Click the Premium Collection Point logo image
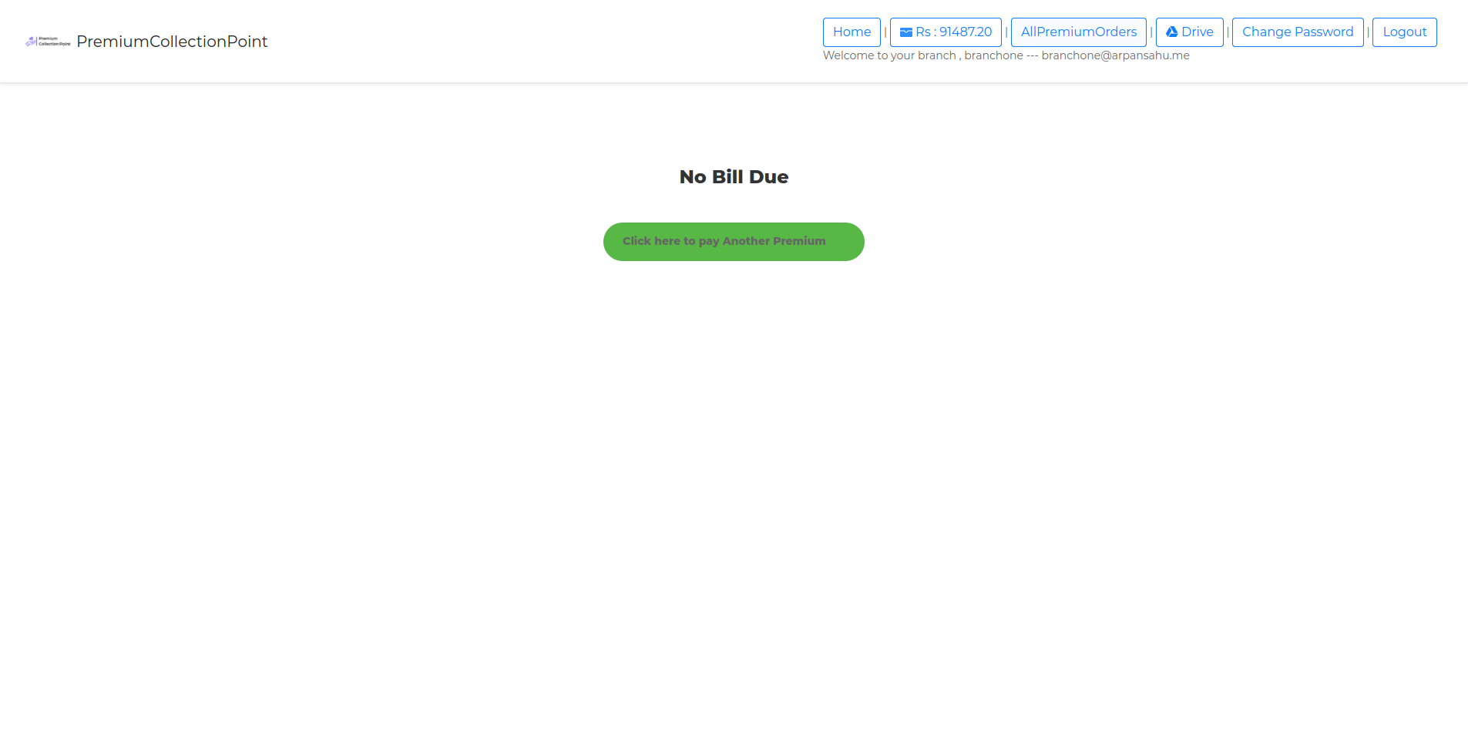 (48, 42)
